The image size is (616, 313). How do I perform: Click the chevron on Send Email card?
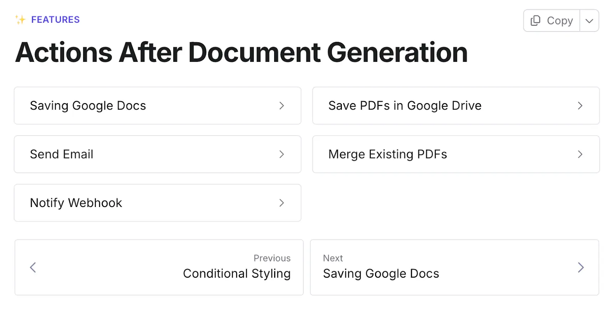282,154
